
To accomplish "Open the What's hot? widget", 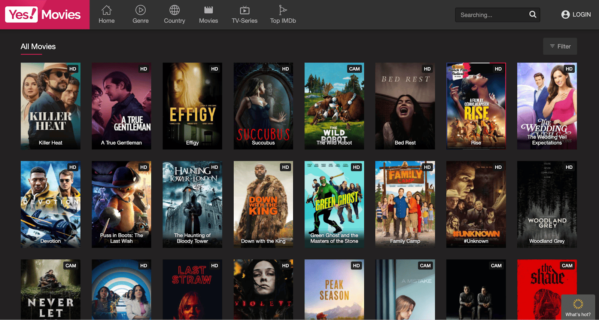I will pos(578,307).
